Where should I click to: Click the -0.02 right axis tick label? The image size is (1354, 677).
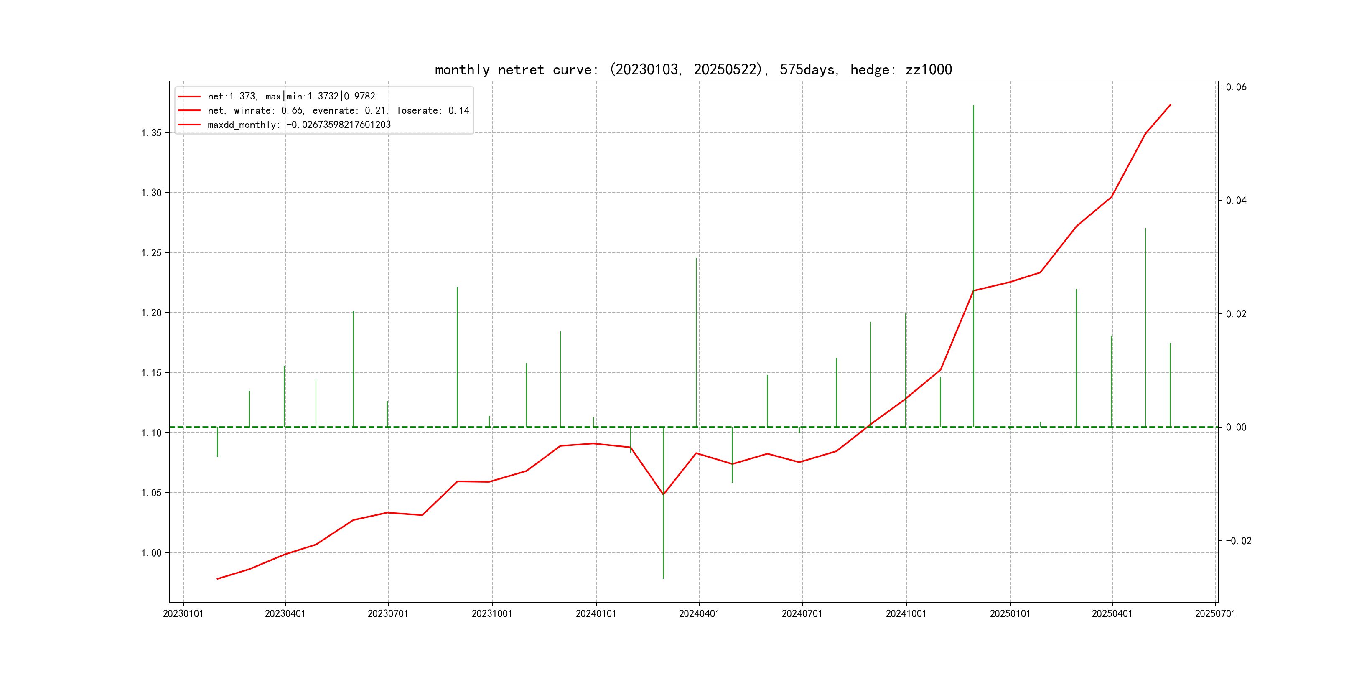[x=1238, y=541]
